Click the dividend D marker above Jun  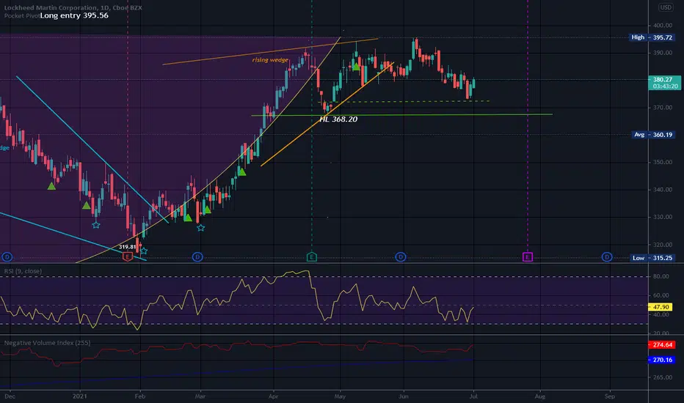pos(401,257)
